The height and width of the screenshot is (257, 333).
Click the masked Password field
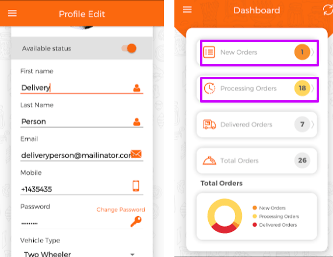click(x=82, y=223)
